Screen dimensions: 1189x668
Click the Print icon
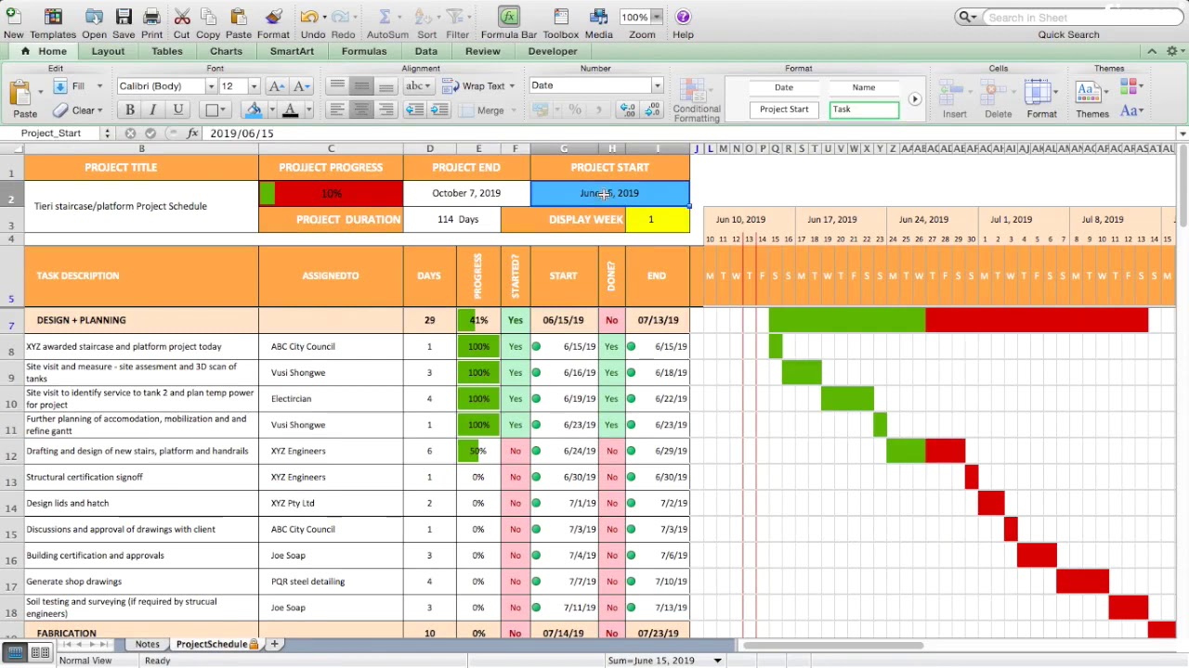151,17
